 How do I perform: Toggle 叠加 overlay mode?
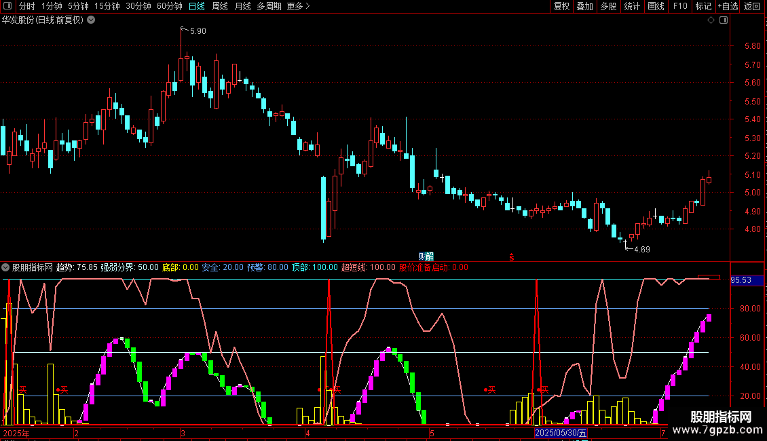(584, 7)
